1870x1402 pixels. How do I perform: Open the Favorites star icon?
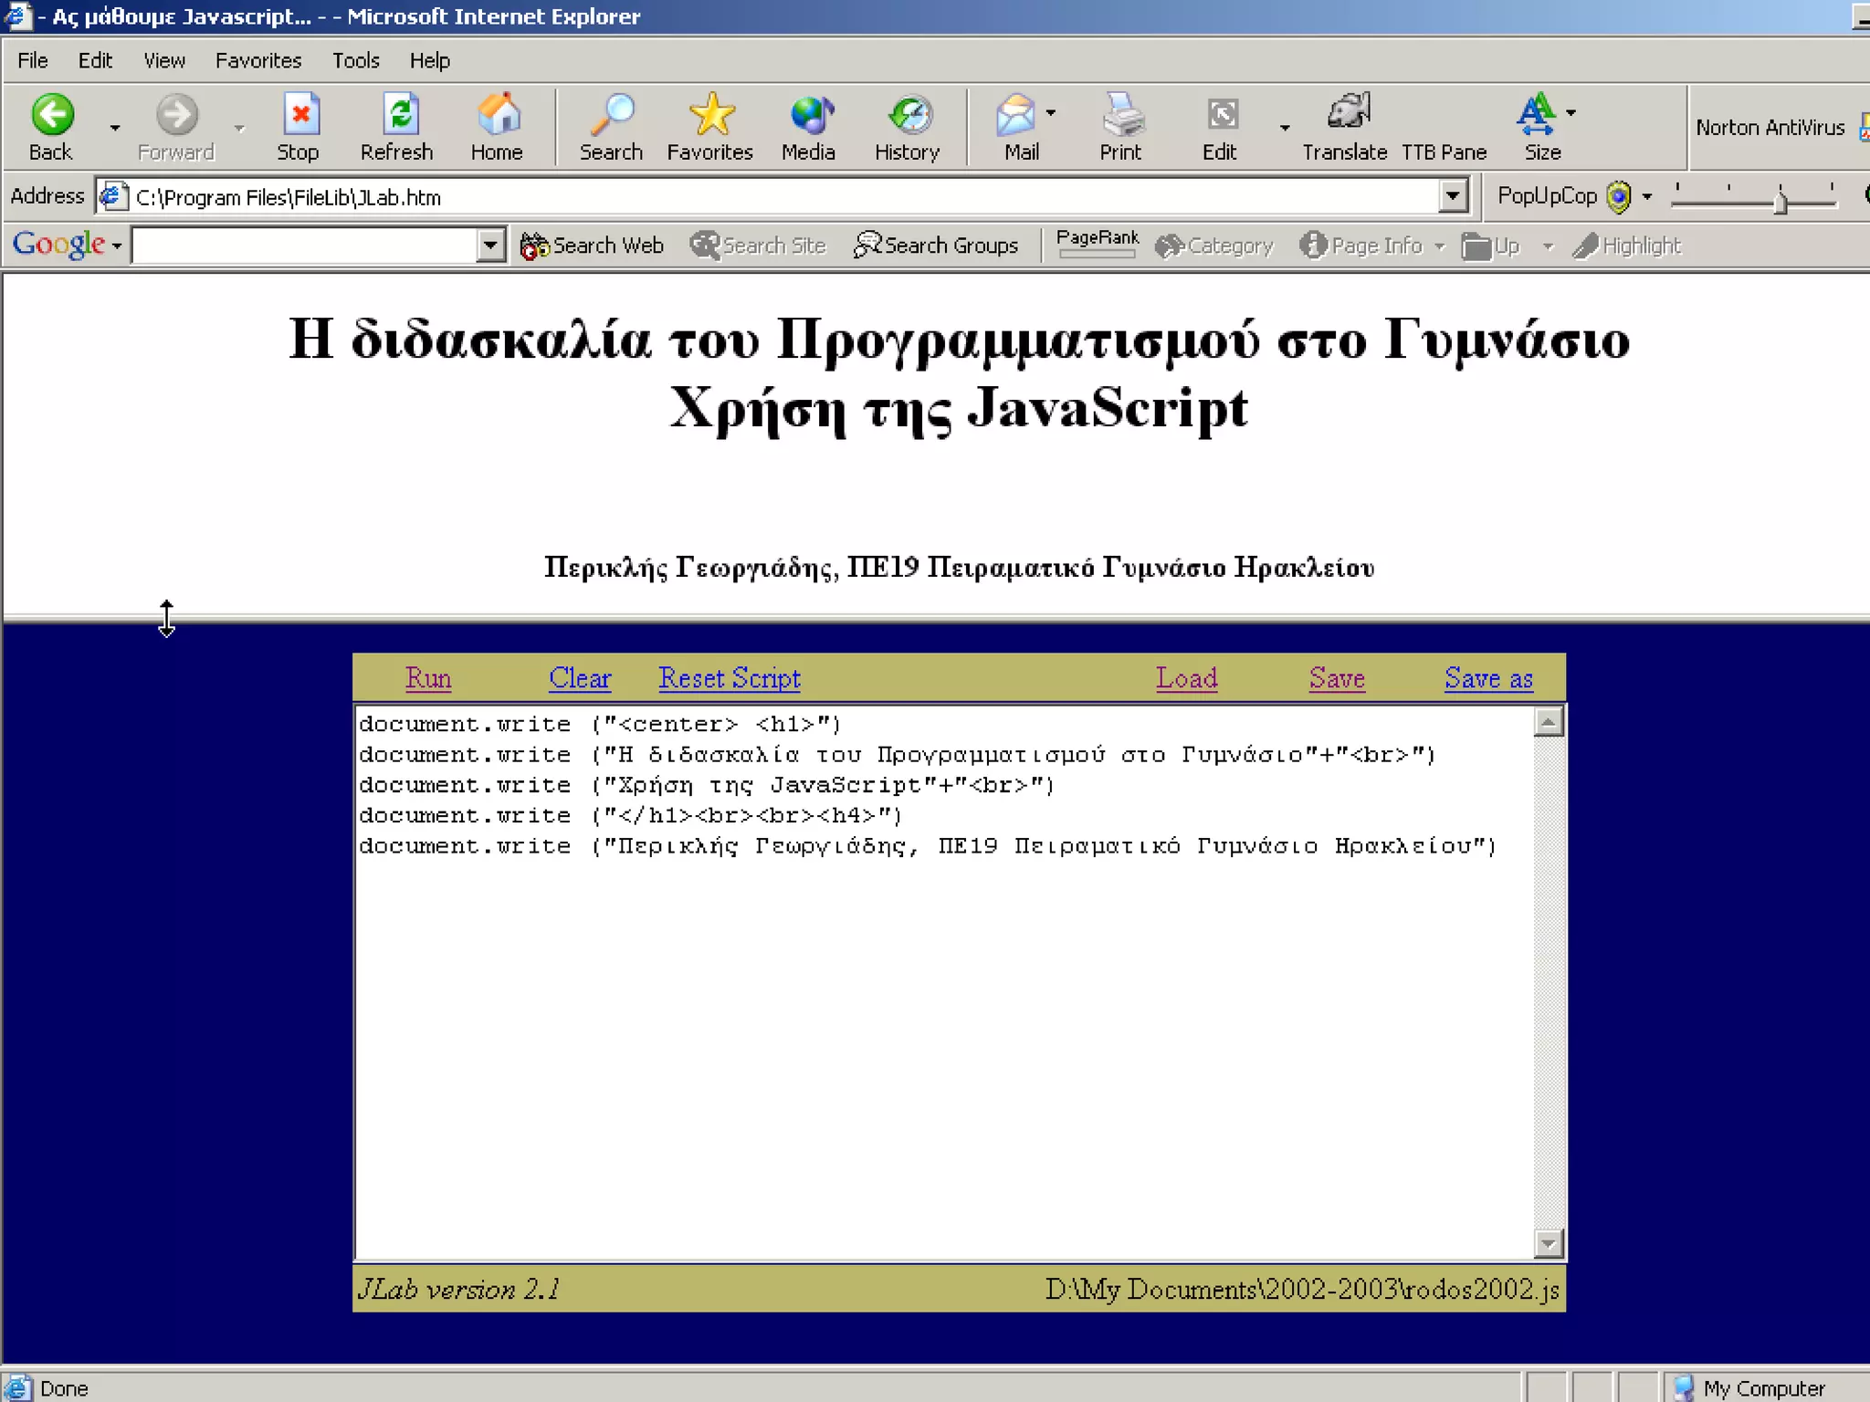click(x=710, y=115)
